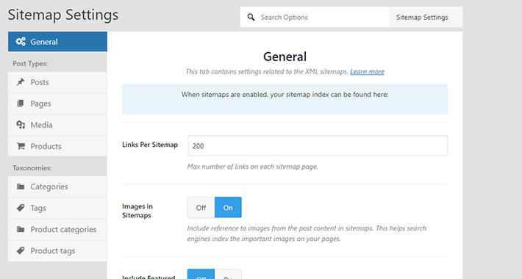Click the pushpin icon for Posts
The width and height of the screenshot is (522, 279).
click(x=21, y=81)
